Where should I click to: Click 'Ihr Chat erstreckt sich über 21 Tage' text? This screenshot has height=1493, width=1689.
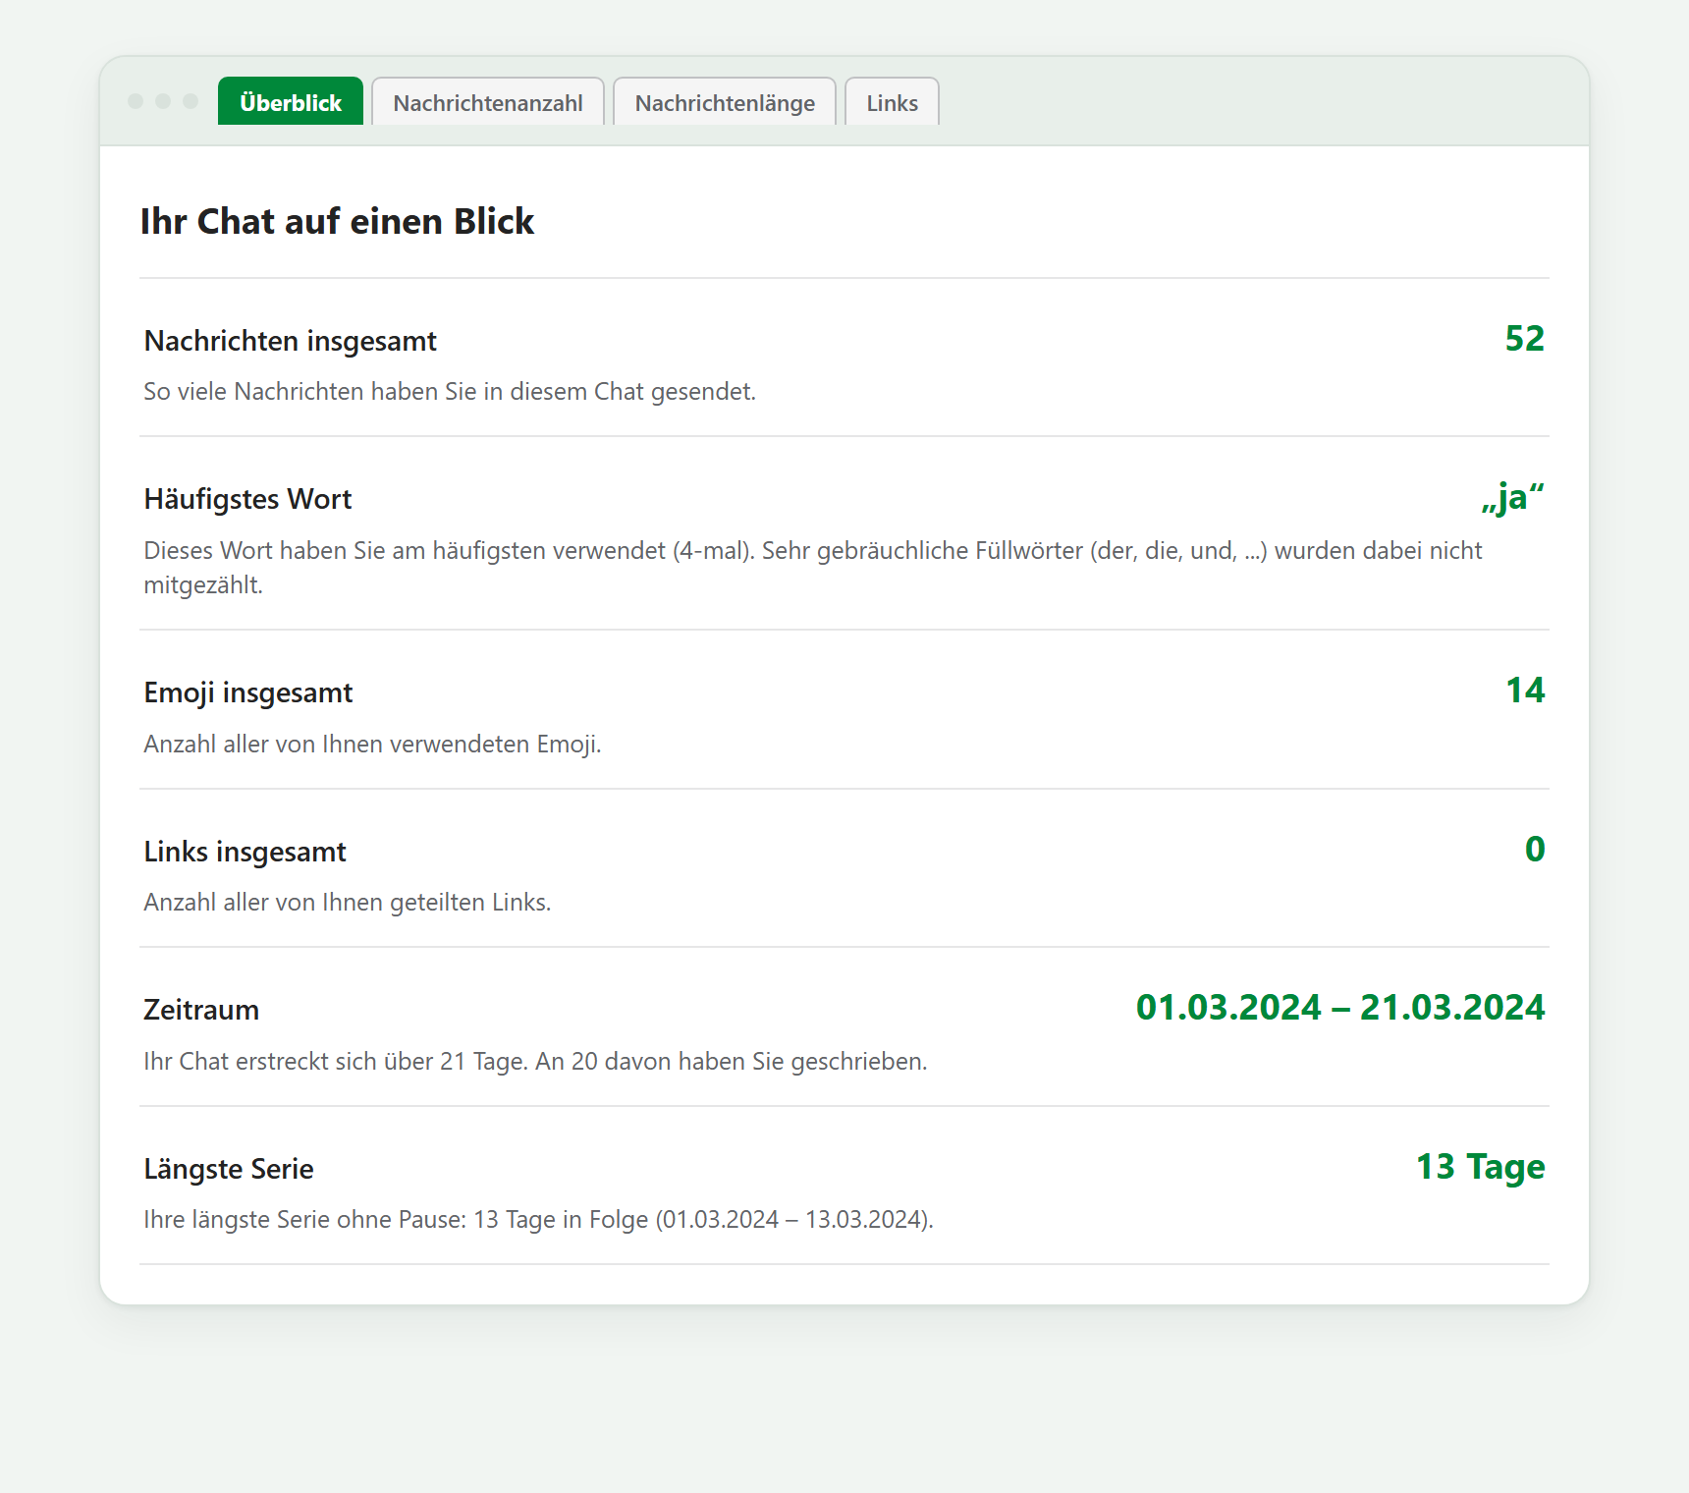point(535,1061)
